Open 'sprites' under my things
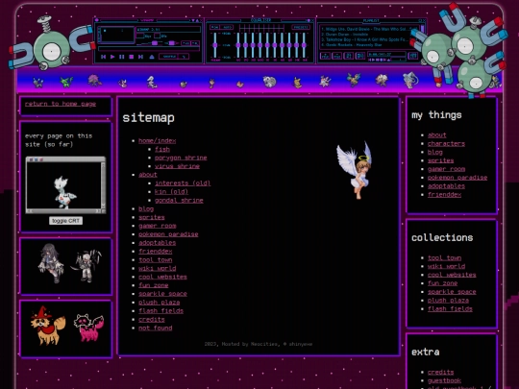 440,160
